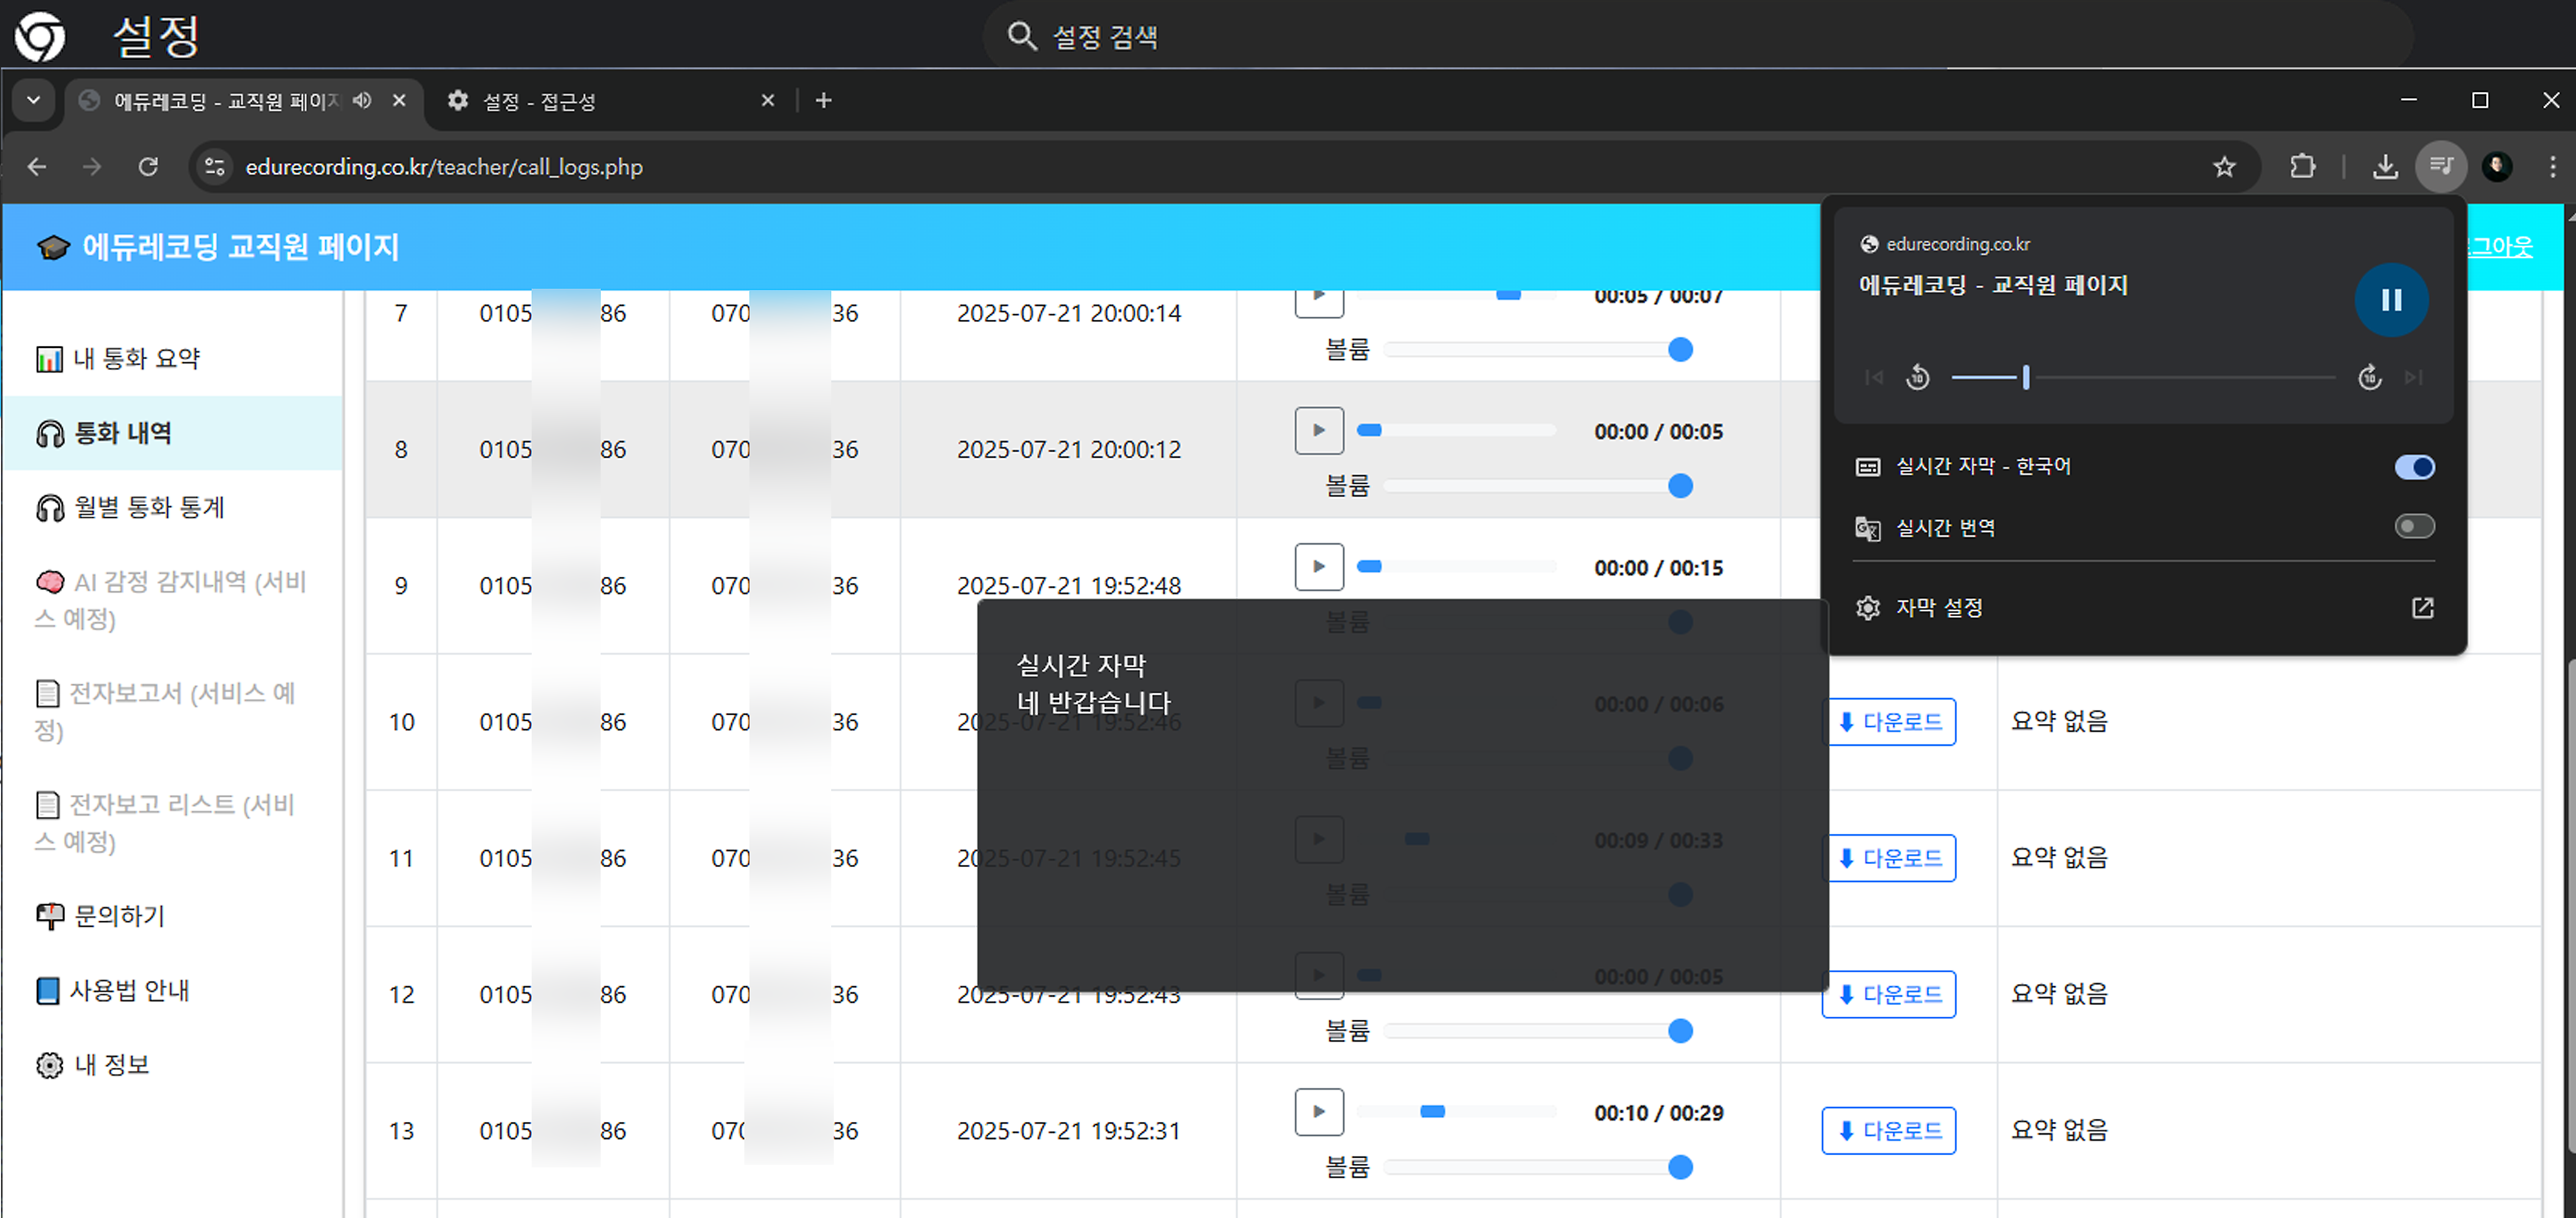Open the browser profile menu

tap(2497, 166)
